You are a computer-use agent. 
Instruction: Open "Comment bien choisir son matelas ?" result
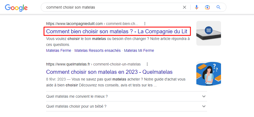(x=117, y=31)
